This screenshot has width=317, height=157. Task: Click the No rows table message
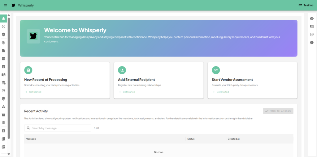tap(159, 152)
